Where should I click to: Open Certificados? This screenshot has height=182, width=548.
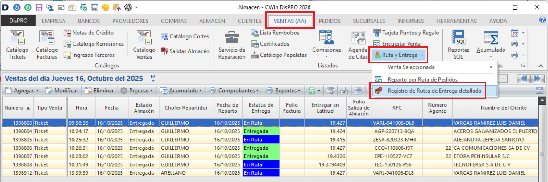tap(270, 44)
